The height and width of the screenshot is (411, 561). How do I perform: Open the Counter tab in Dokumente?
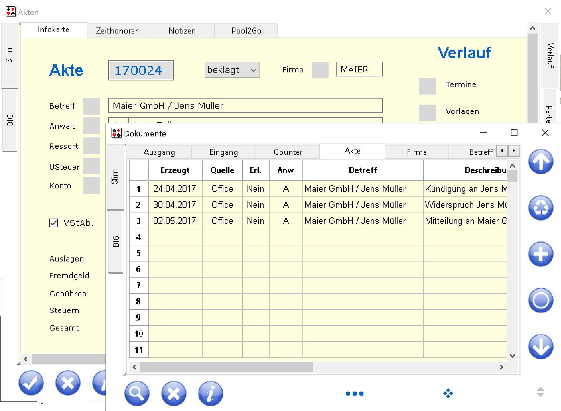click(x=288, y=152)
